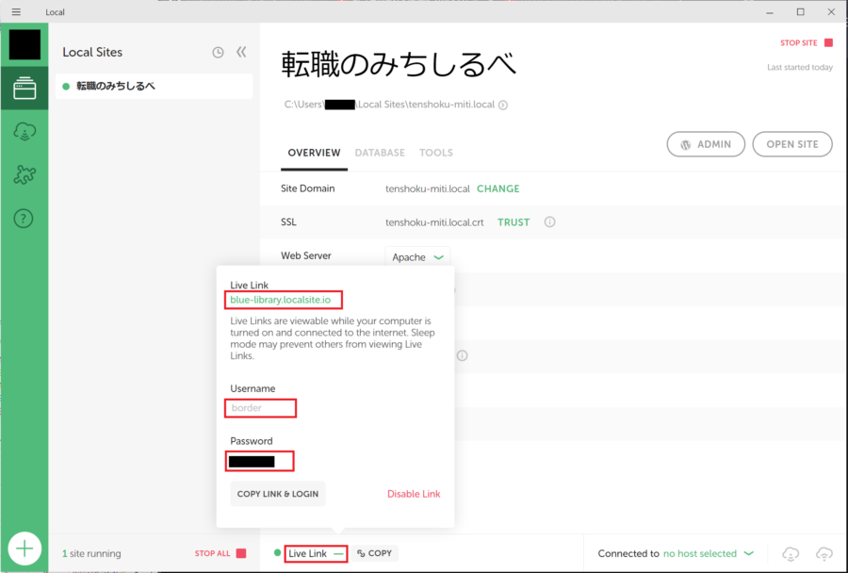
Task: Switch to the DATABASE tab
Action: pos(380,153)
